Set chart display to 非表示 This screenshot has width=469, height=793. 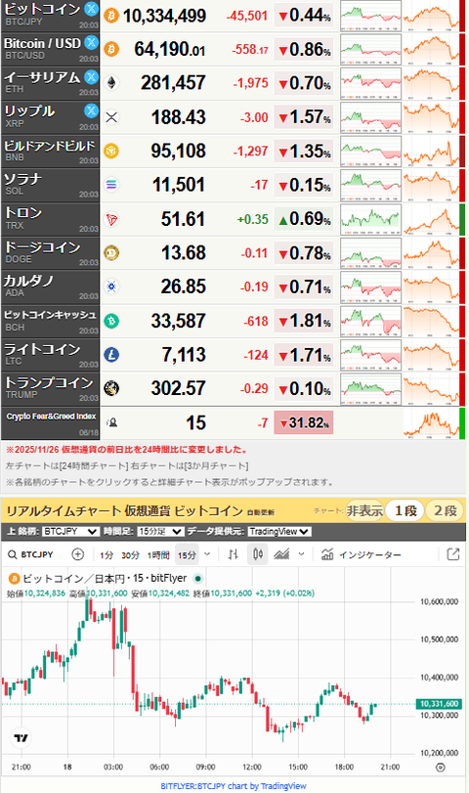pos(364,510)
